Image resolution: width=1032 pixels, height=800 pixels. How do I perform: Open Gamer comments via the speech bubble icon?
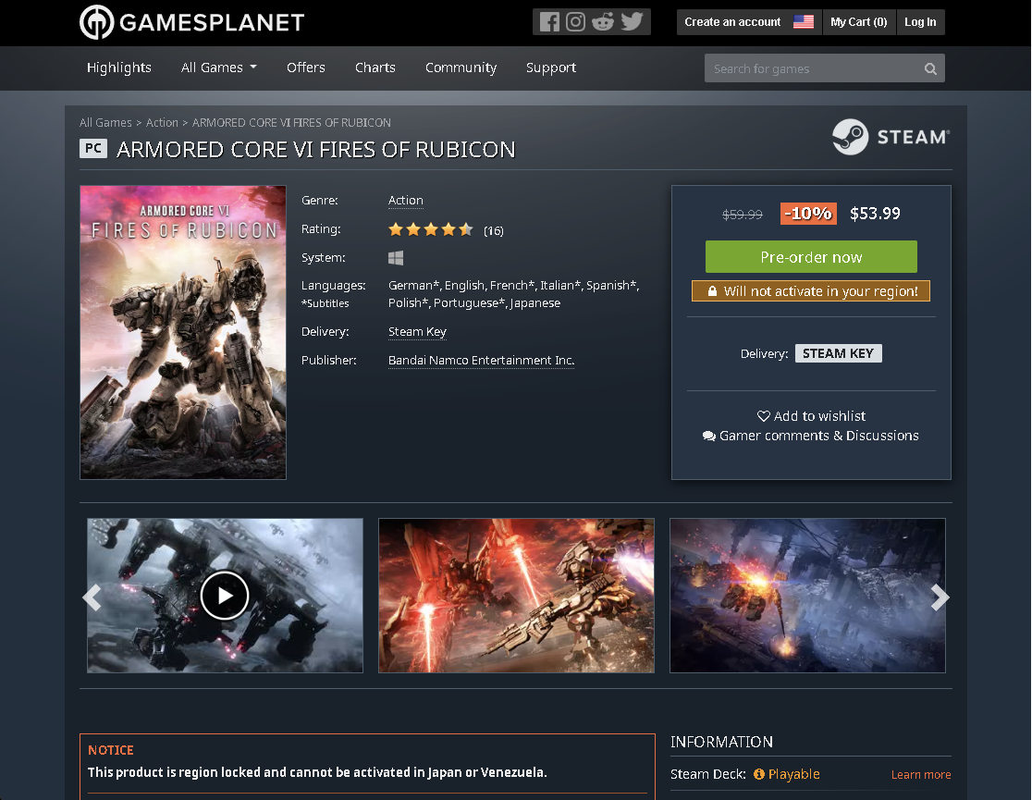708,435
